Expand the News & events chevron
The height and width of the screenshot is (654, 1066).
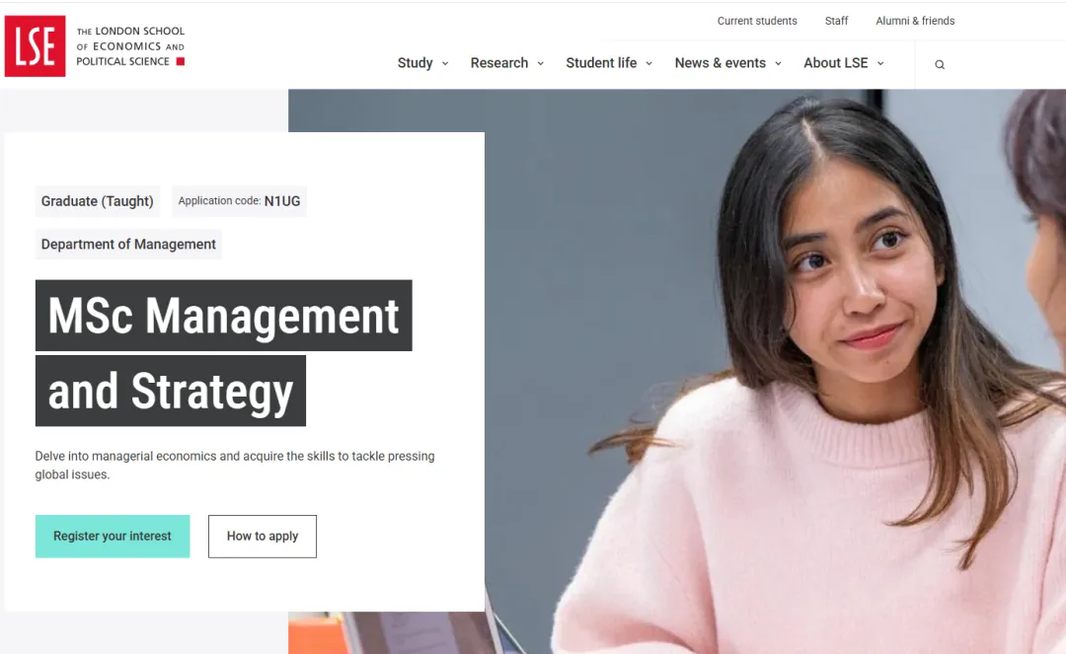click(779, 63)
